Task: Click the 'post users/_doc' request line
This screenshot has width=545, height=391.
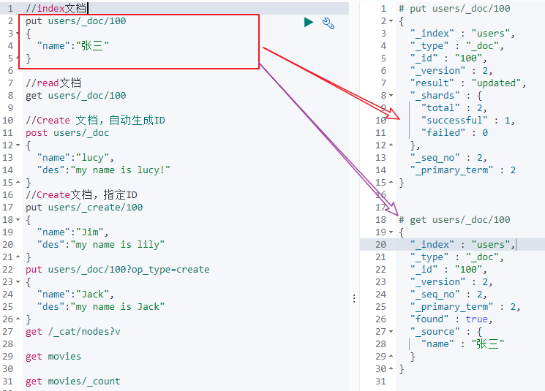Action: [67, 133]
